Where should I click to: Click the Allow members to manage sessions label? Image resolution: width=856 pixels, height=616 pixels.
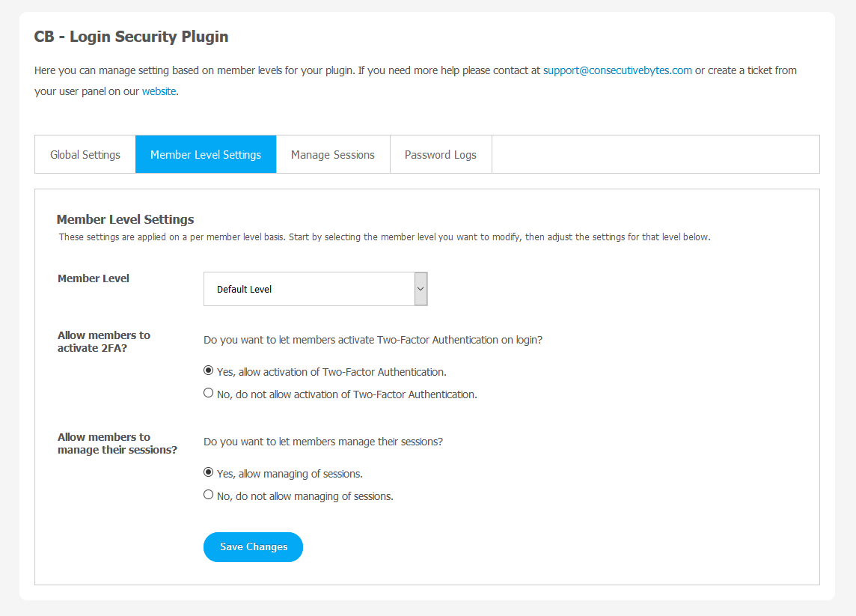pos(117,443)
